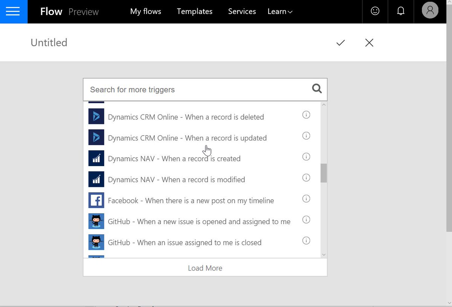Click the Flow brand logo text
Viewport: 452px width, 307px height.
pyautogui.click(x=51, y=12)
